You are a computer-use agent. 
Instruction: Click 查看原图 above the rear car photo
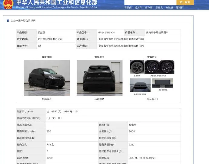(x=99, y=57)
